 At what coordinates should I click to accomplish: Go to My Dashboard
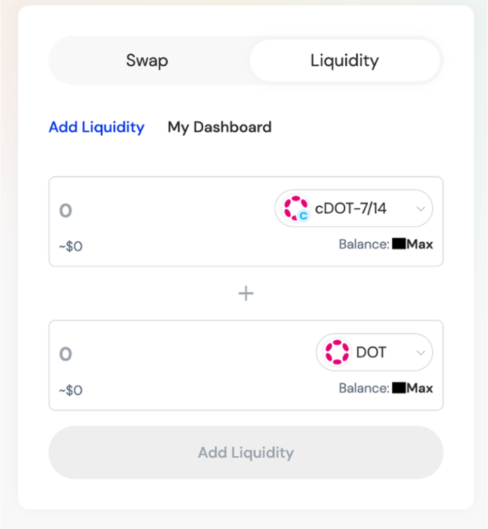click(x=219, y=127)
